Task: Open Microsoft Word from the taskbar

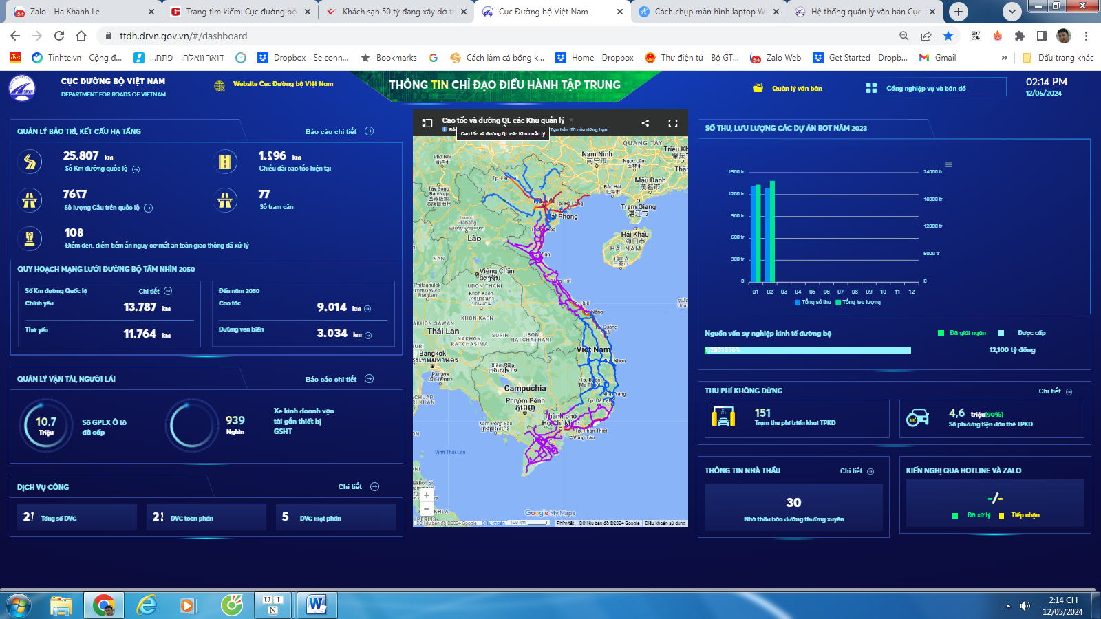Action: tap(316, 605)
